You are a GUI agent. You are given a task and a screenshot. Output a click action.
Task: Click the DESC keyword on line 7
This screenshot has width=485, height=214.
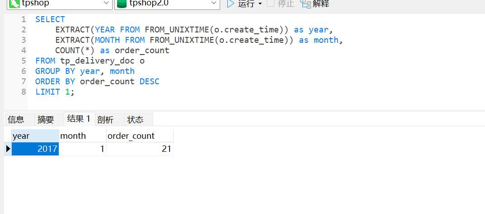click(x=150, y=82)
